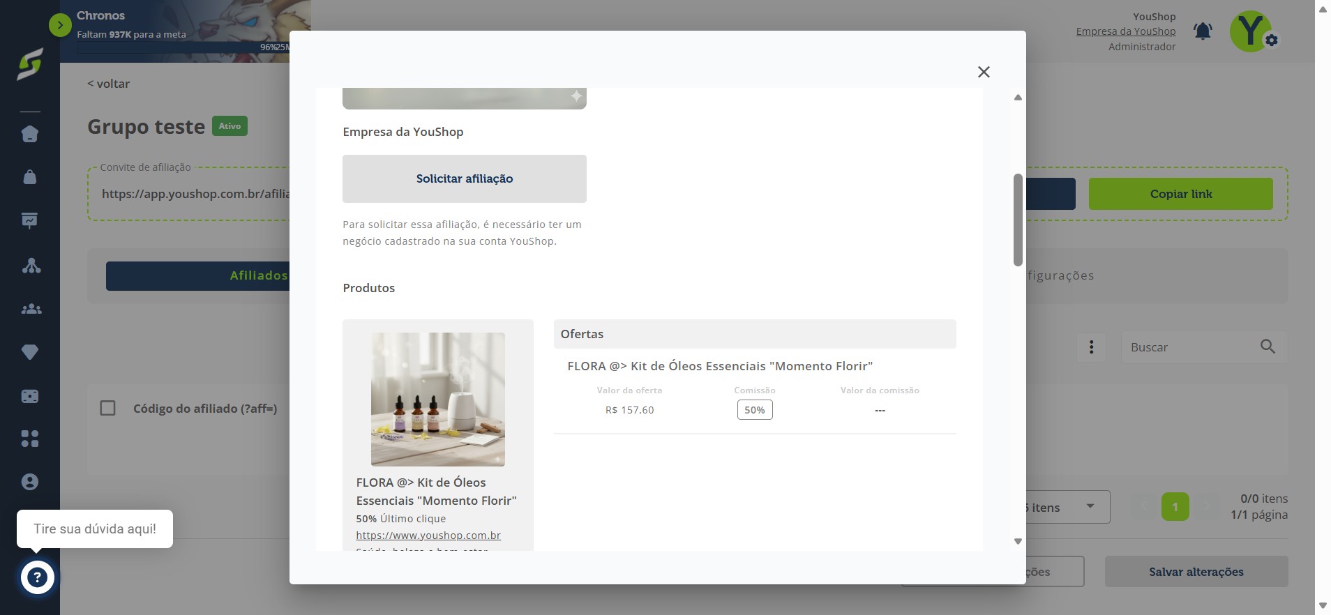Open the presentation board sidebar icon
The width and height of the screenshot is (1331, 615).
pyautogui.click(x=30, y=221)
